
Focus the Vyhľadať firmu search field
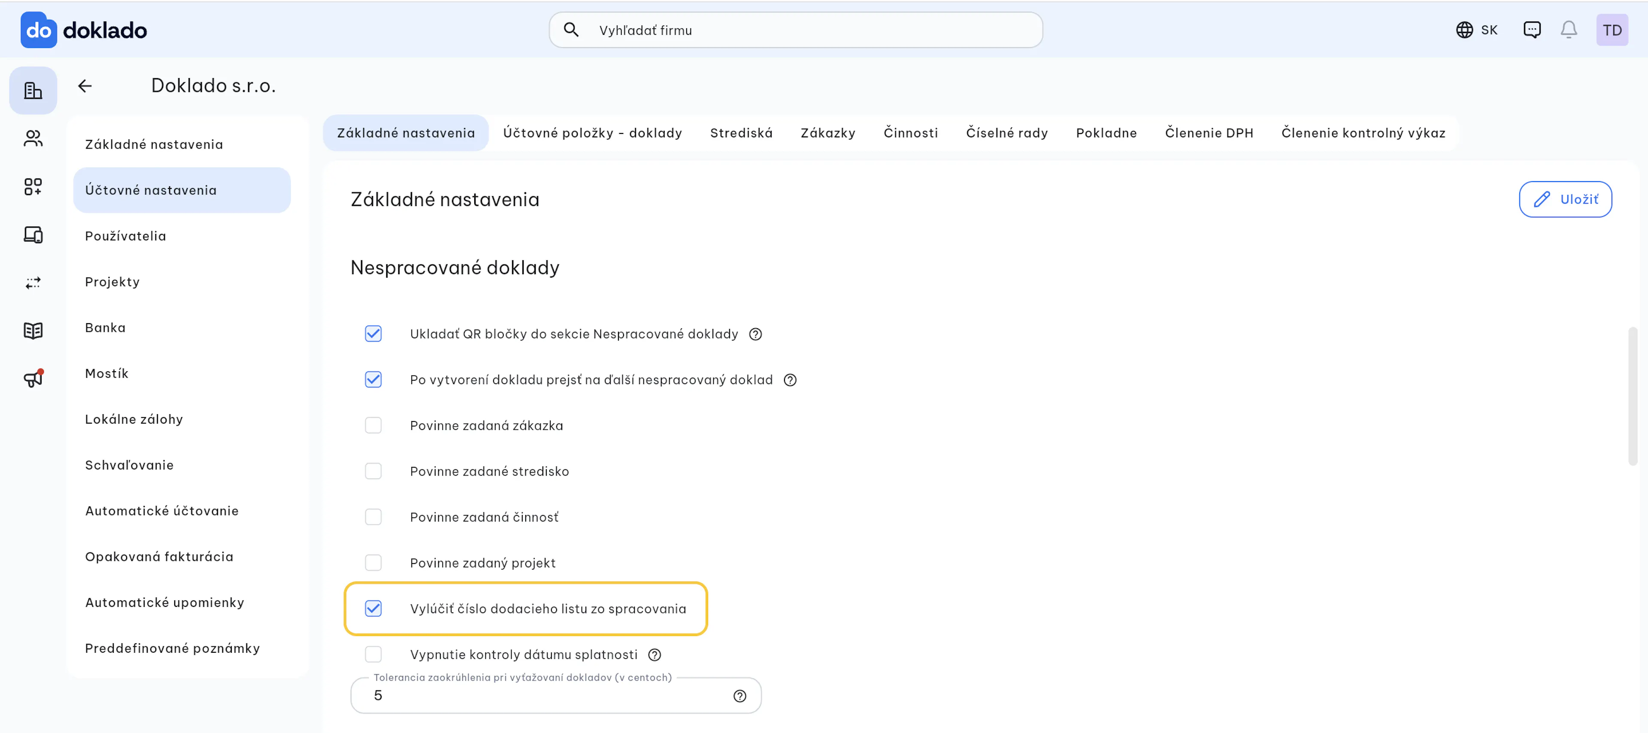click(796, 30)
